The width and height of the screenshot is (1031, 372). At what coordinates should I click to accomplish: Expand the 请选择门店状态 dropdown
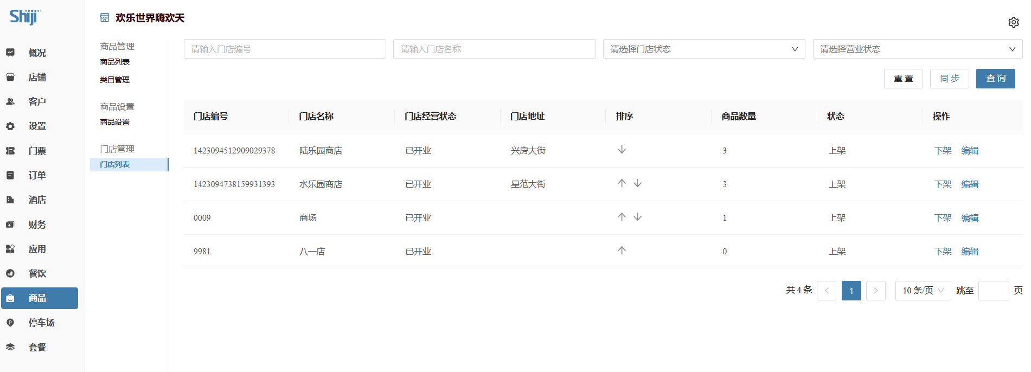703,49
